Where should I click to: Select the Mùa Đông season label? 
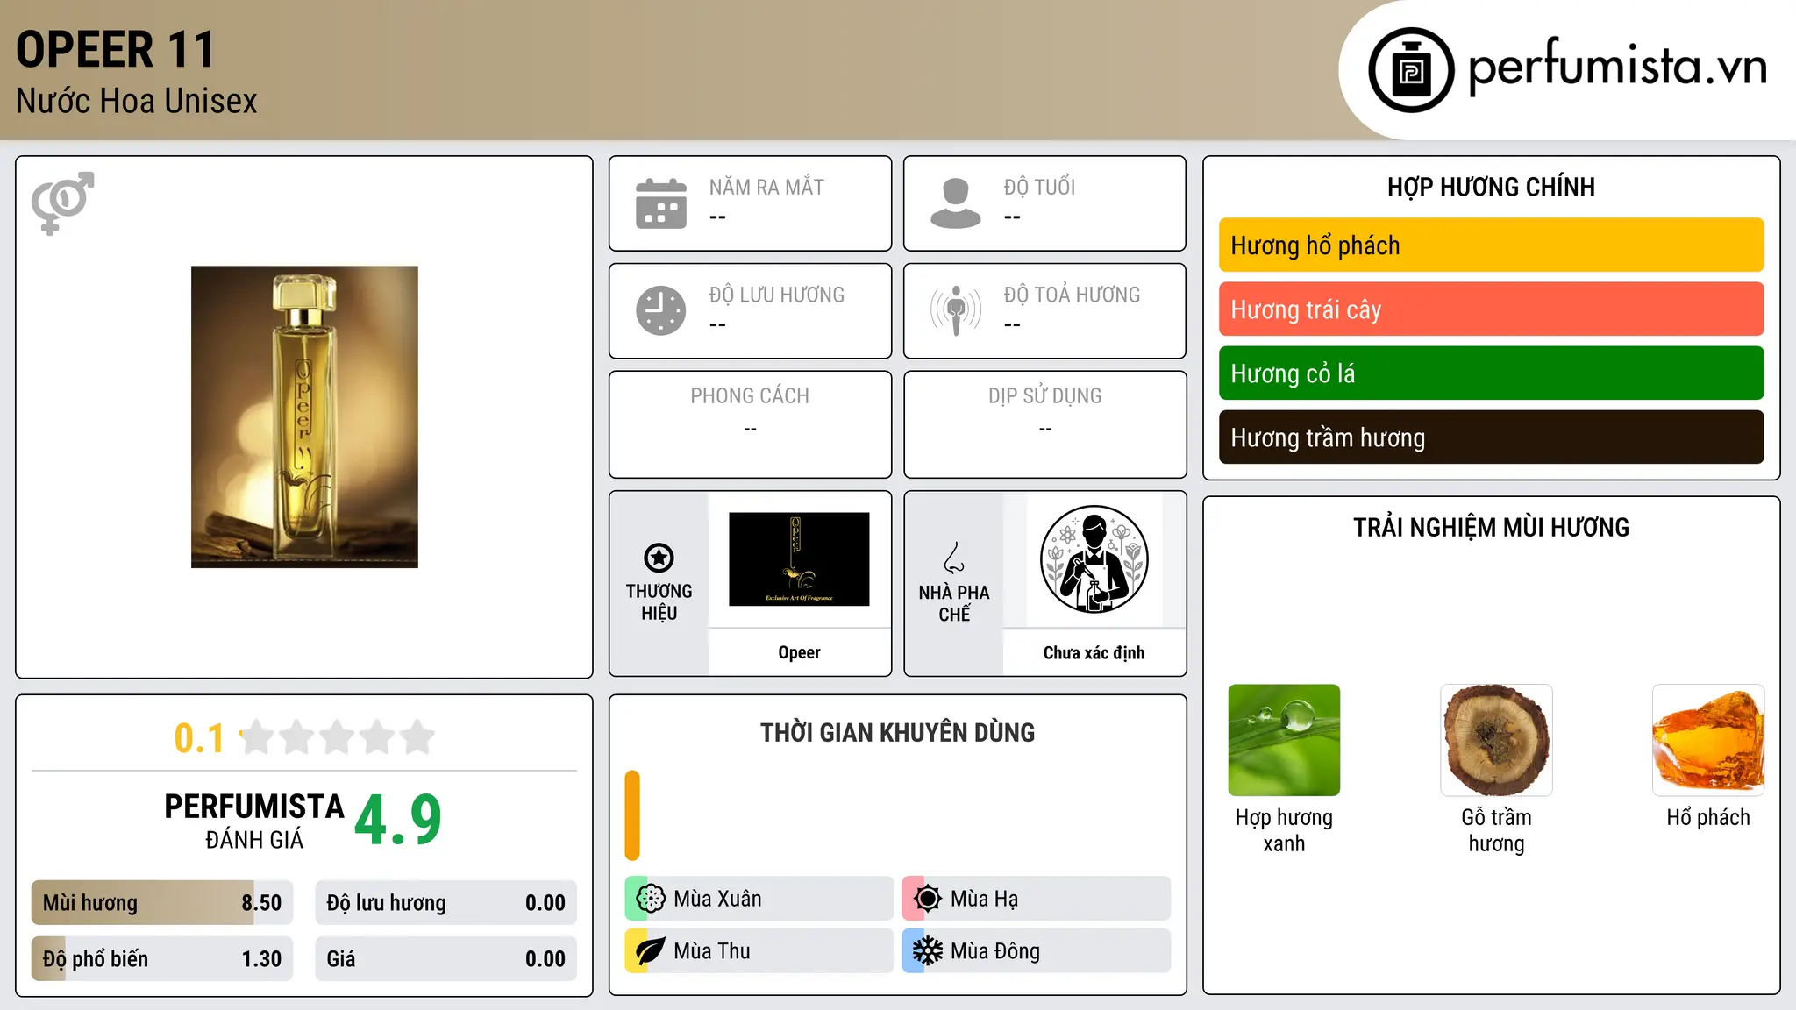995,951
